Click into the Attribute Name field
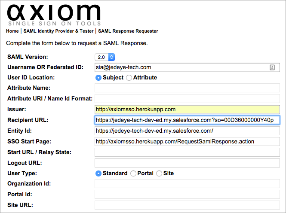Image resolution: width=286 pixels, height=213 pixels. 187,88
